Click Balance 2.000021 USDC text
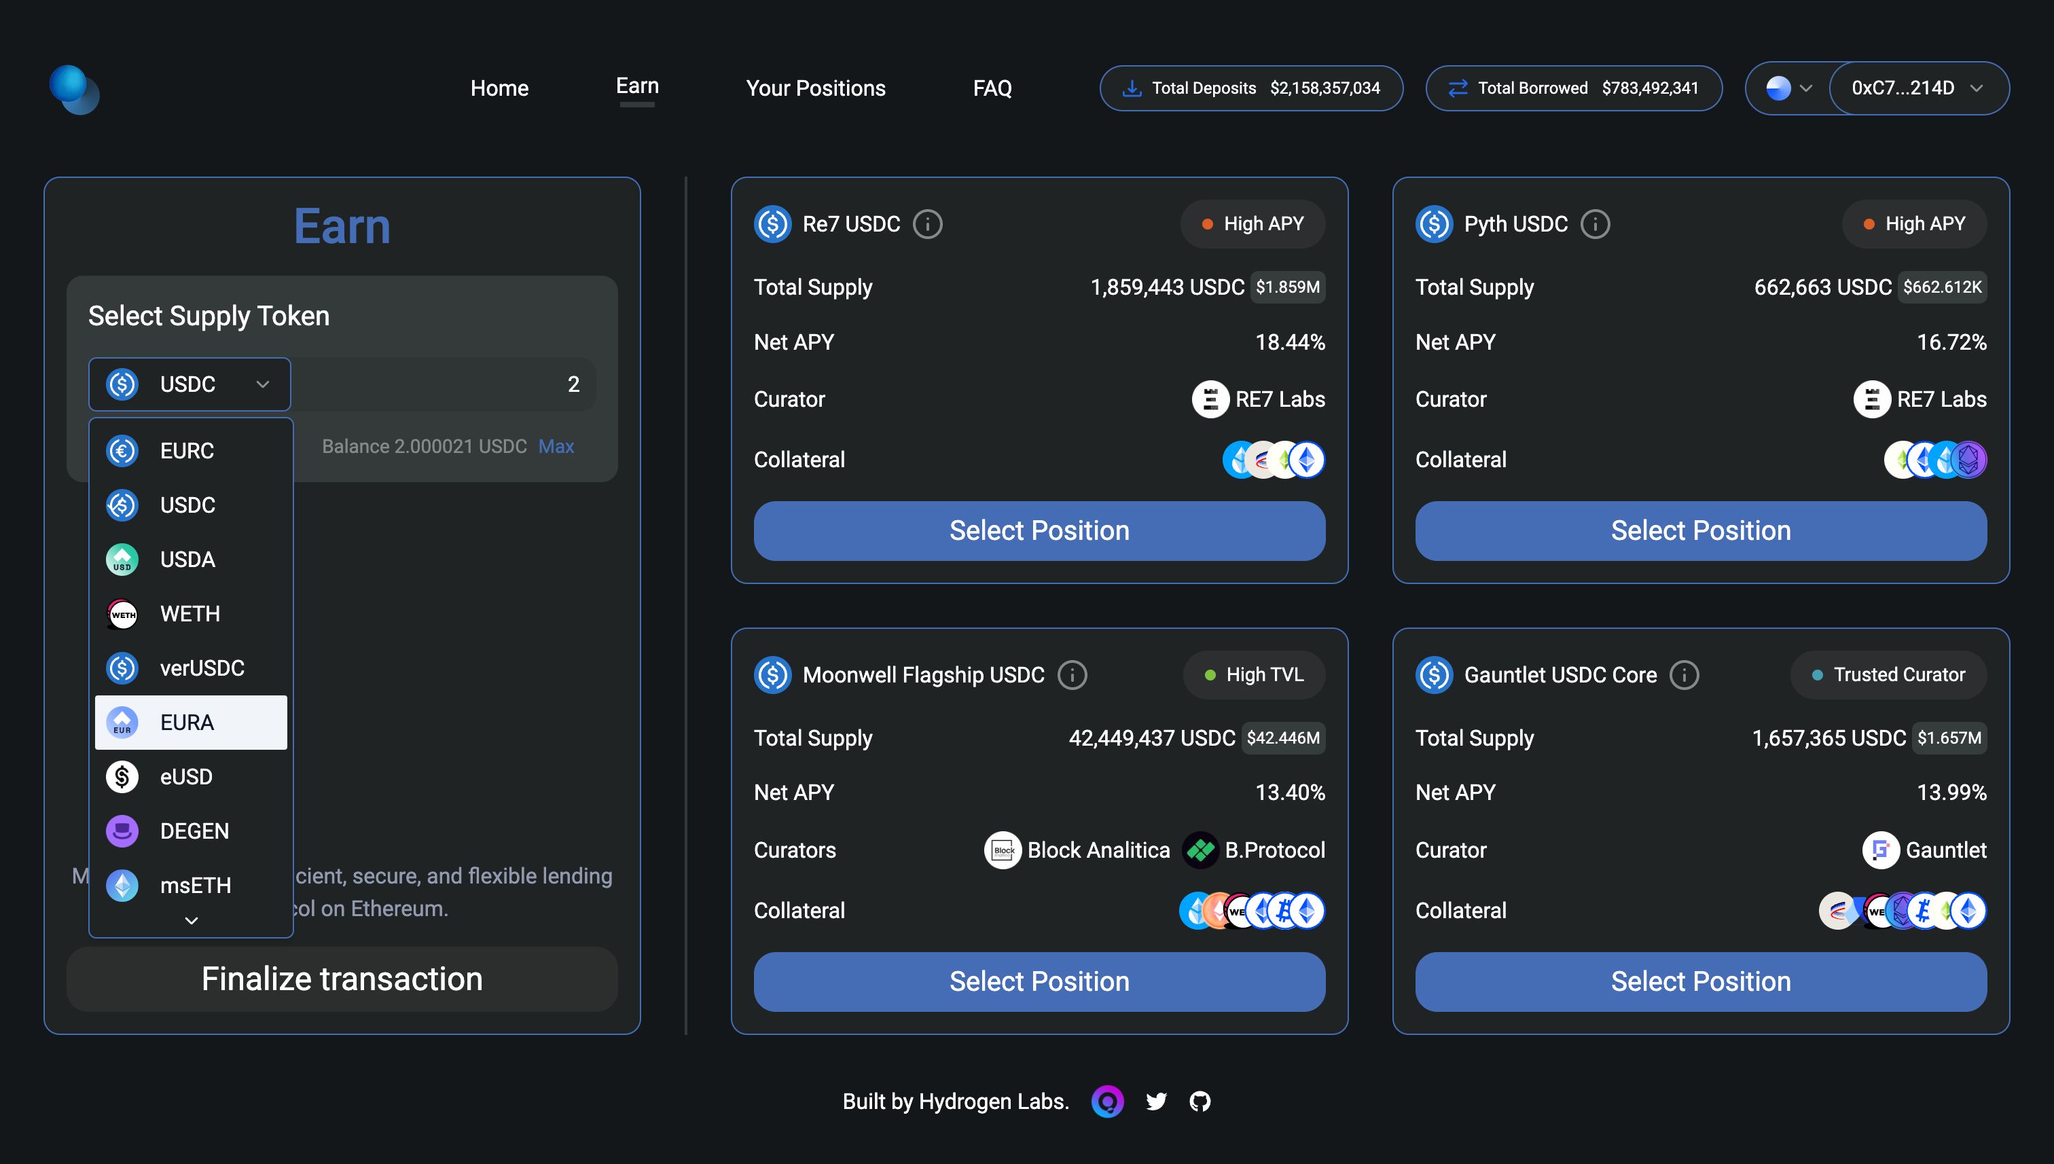The height and width of the screenshot is (1164, 2054). pyautogui.click(x=424, y=446)
